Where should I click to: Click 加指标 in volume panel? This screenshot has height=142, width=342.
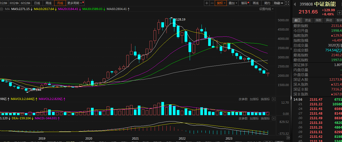pos(254,99)
